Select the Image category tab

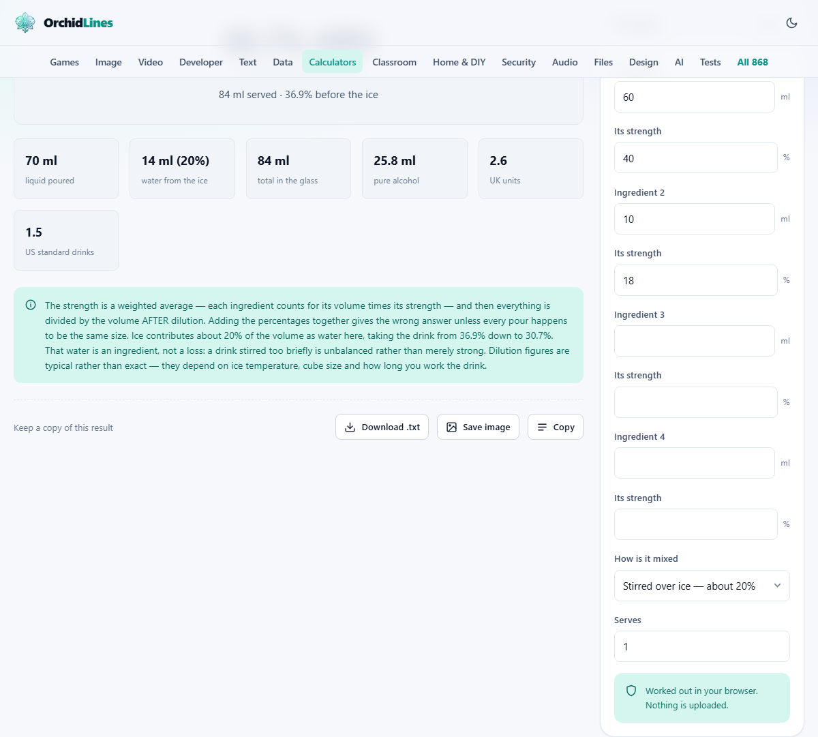108,62
